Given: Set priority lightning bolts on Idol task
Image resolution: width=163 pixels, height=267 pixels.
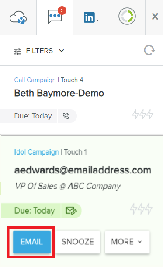Looking at the screenshot, I should (141, 208).
